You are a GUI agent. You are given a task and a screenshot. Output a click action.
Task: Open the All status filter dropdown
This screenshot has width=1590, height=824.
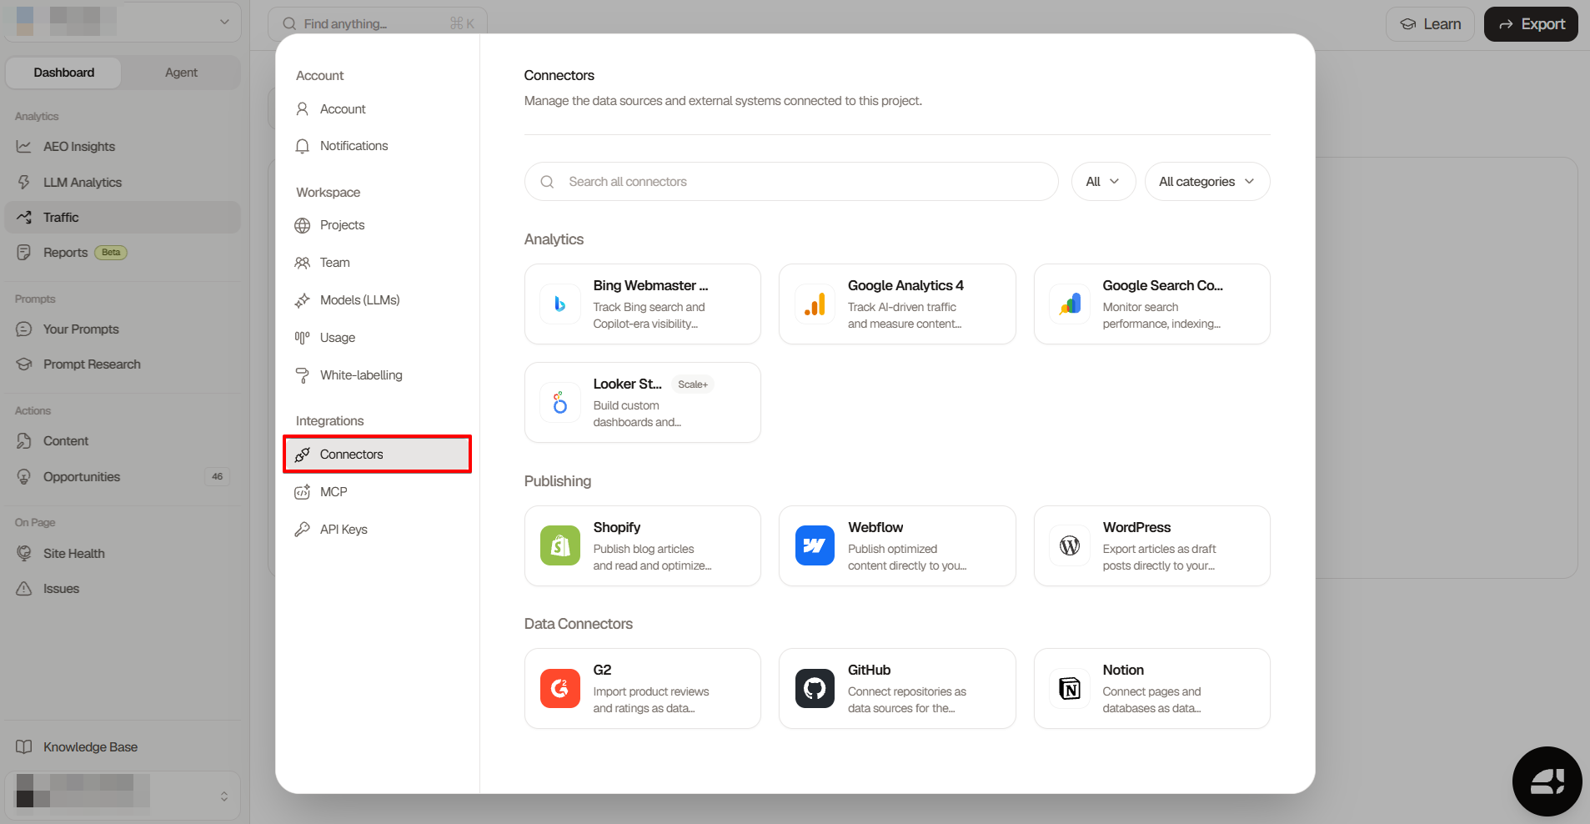tap(1103, 181)
